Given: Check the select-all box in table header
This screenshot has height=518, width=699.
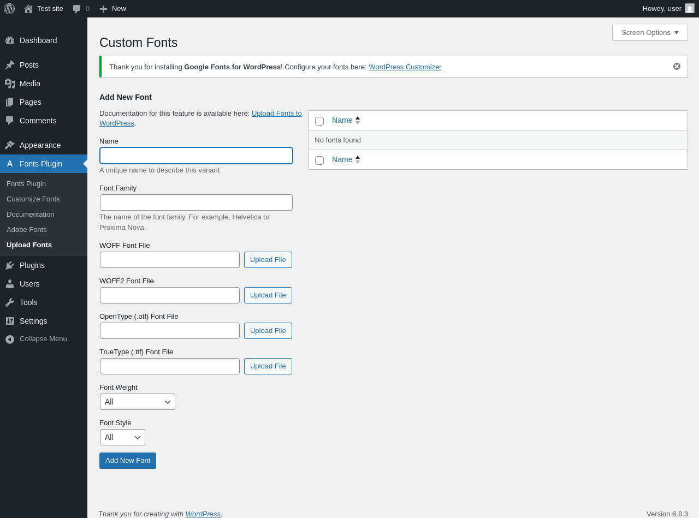Looking at the screenshot, I should click(x=319, y=121).
